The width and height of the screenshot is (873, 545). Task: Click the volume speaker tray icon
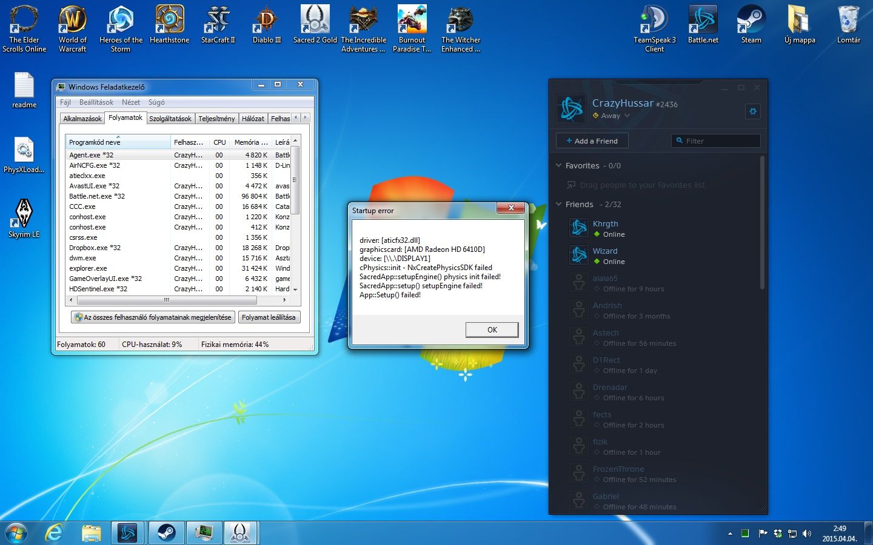click(807, 533)
